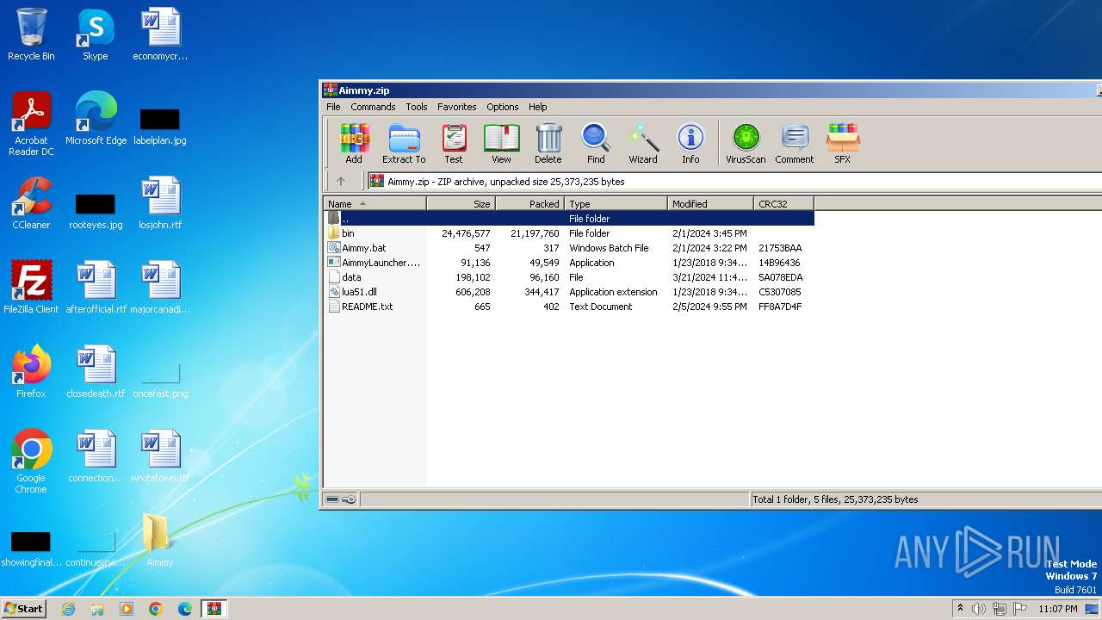1102x620 pixels.
Task: Select the bin folder row
Action: [569, 233]
